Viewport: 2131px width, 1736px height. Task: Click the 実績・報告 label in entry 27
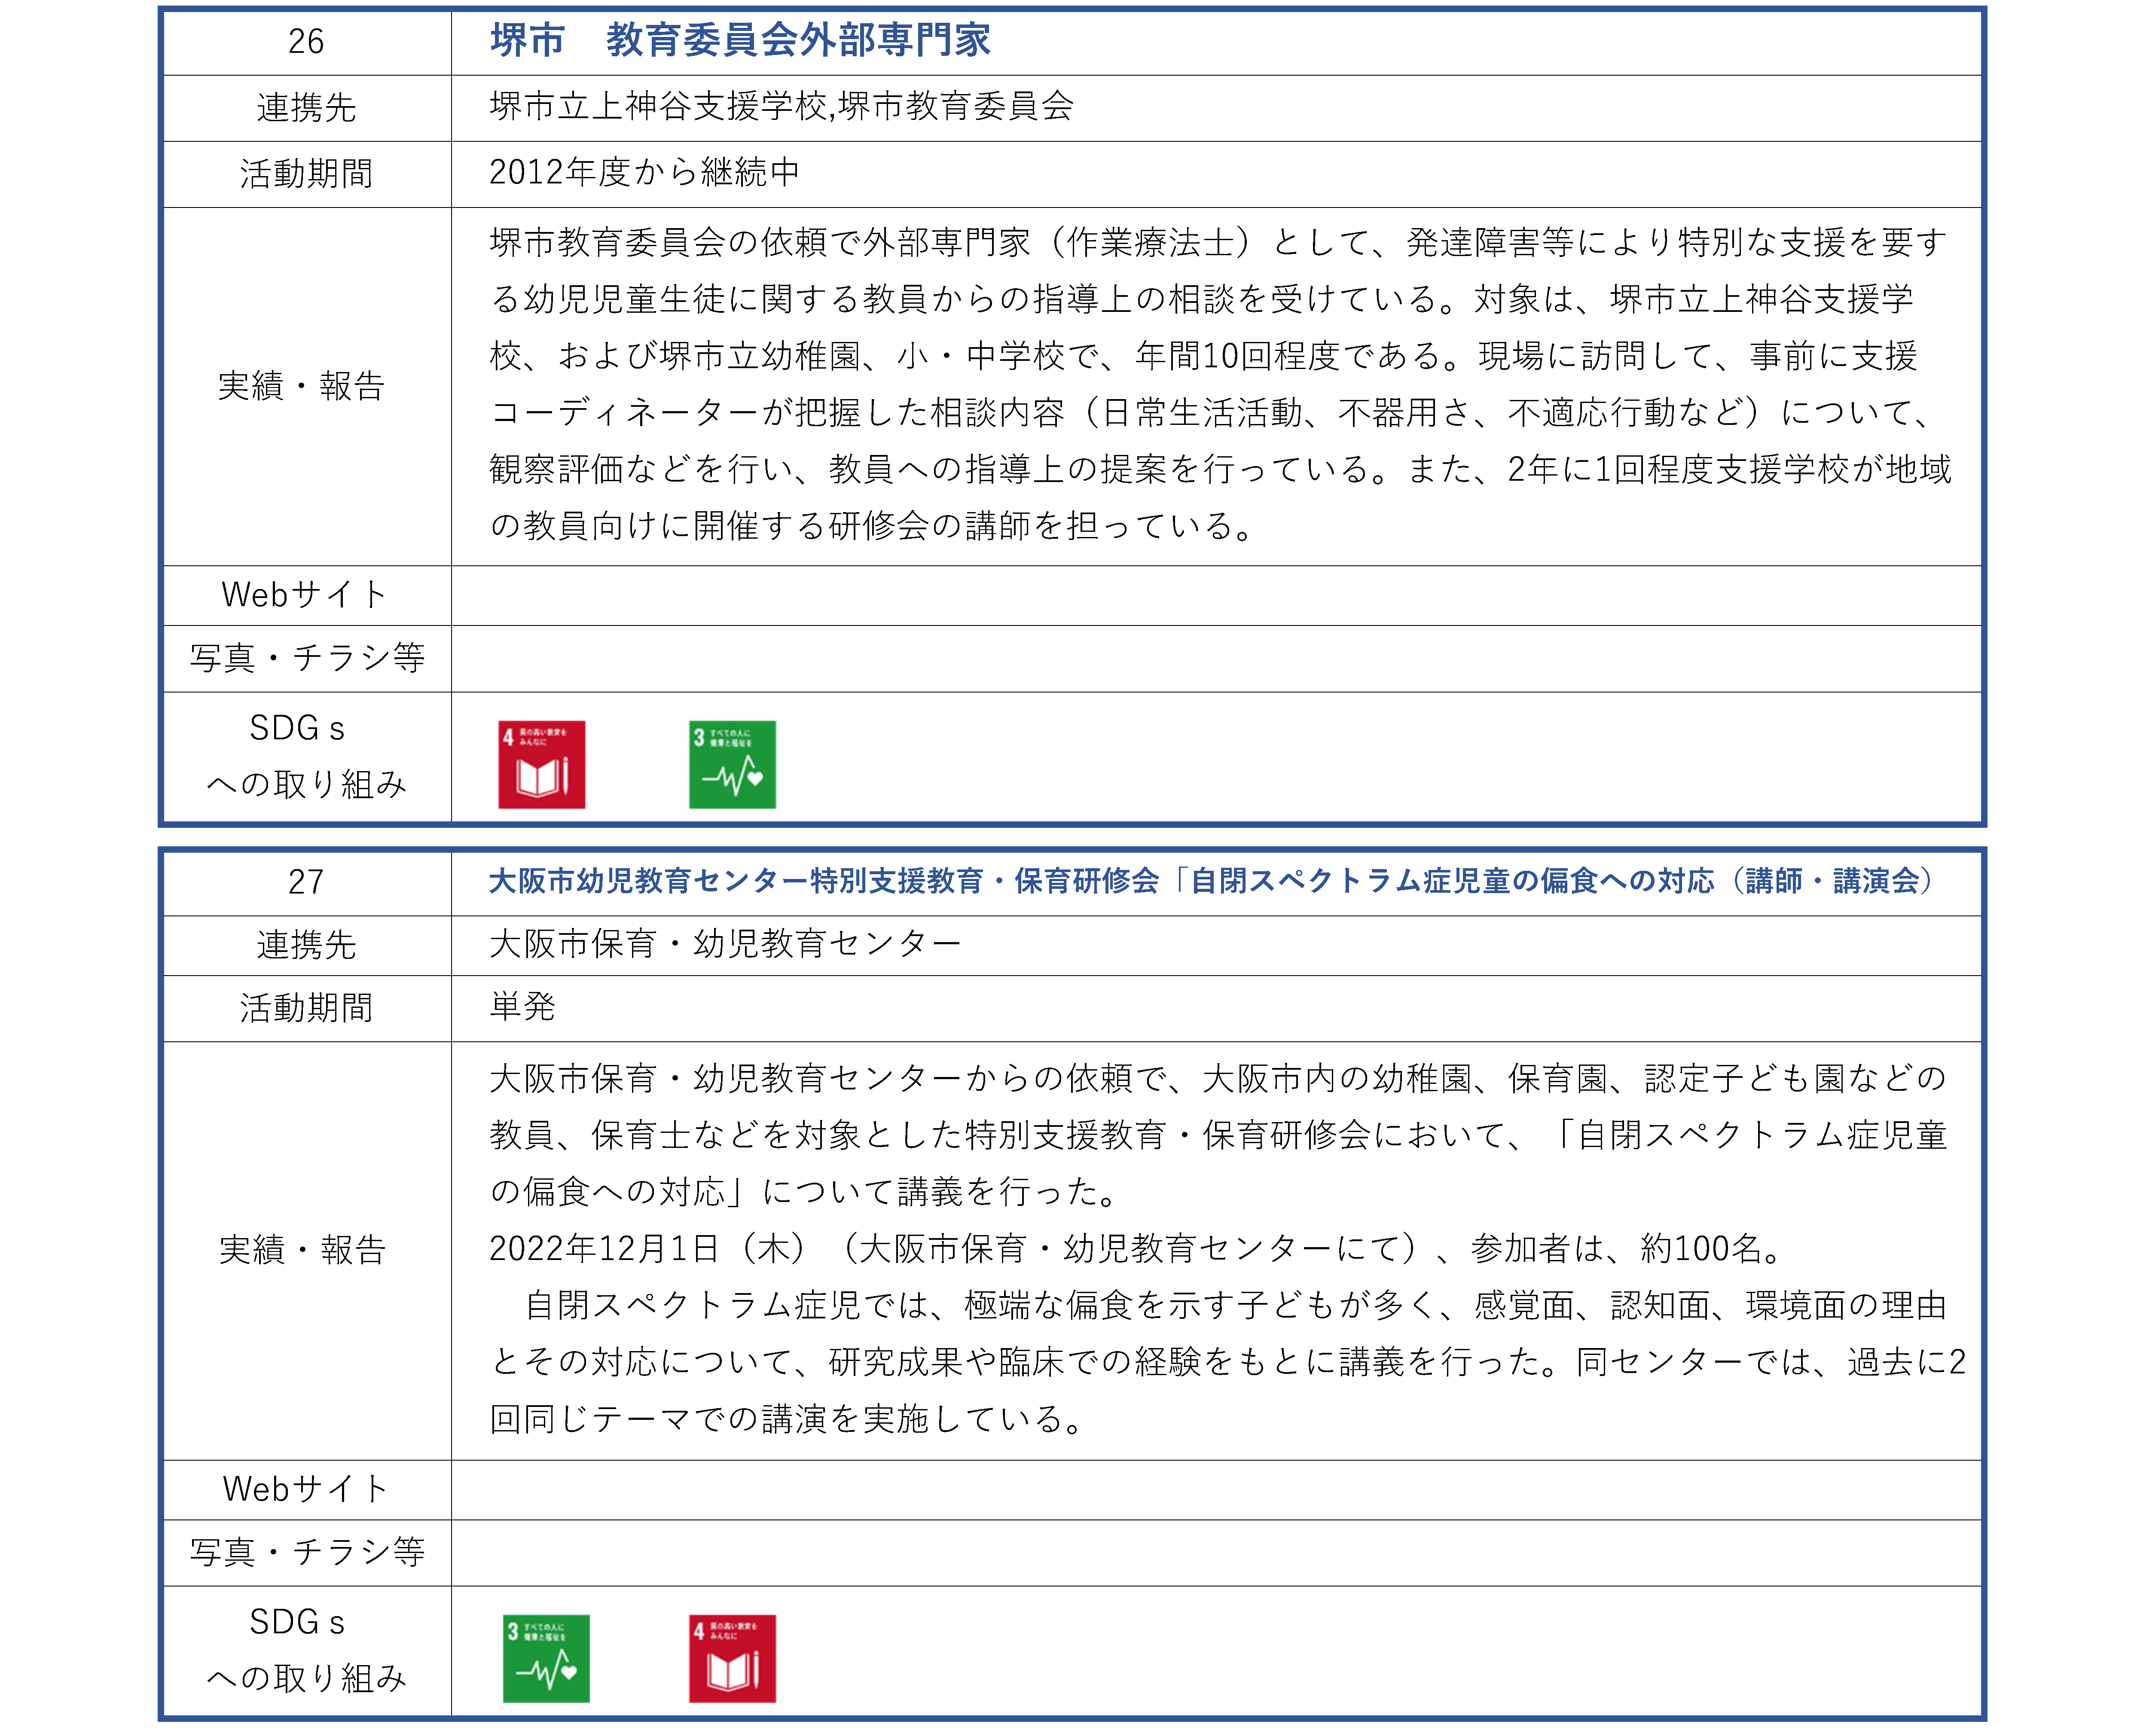[301, 1249]
